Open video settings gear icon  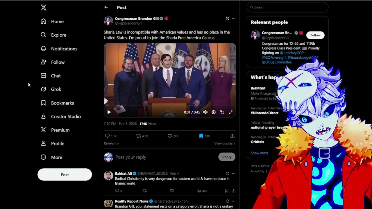pos(214,112)
